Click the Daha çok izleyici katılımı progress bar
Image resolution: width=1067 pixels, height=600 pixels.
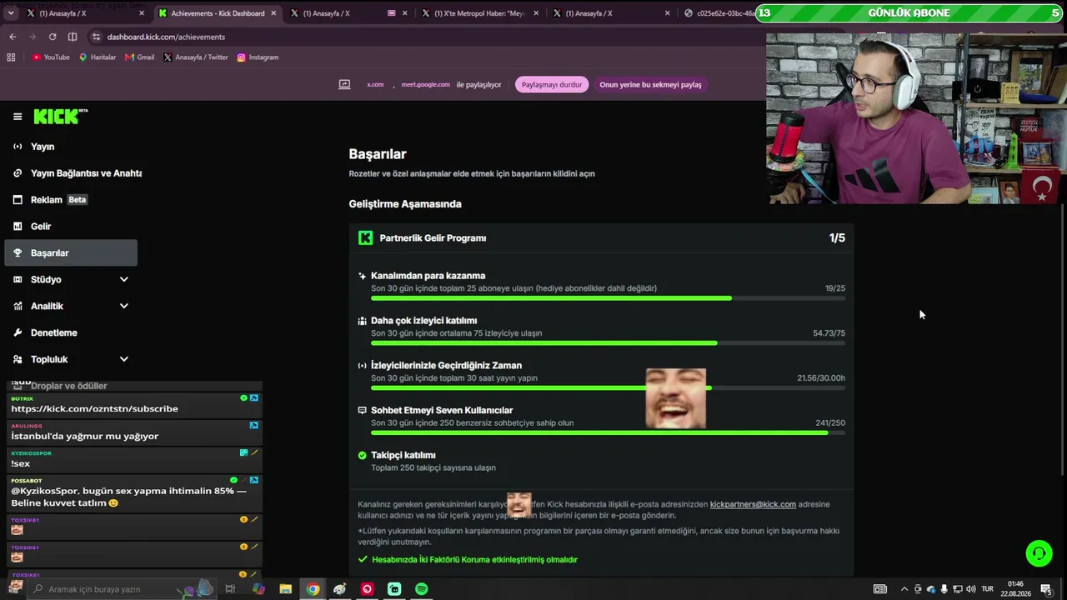608,343
